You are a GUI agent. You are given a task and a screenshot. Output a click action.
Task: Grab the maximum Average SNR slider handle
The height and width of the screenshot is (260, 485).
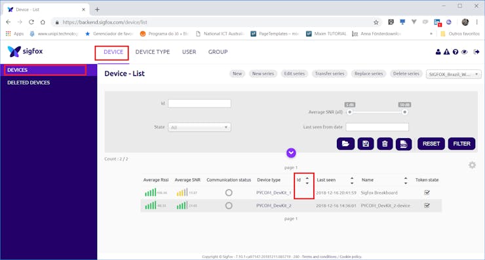[x=404, y=112]
